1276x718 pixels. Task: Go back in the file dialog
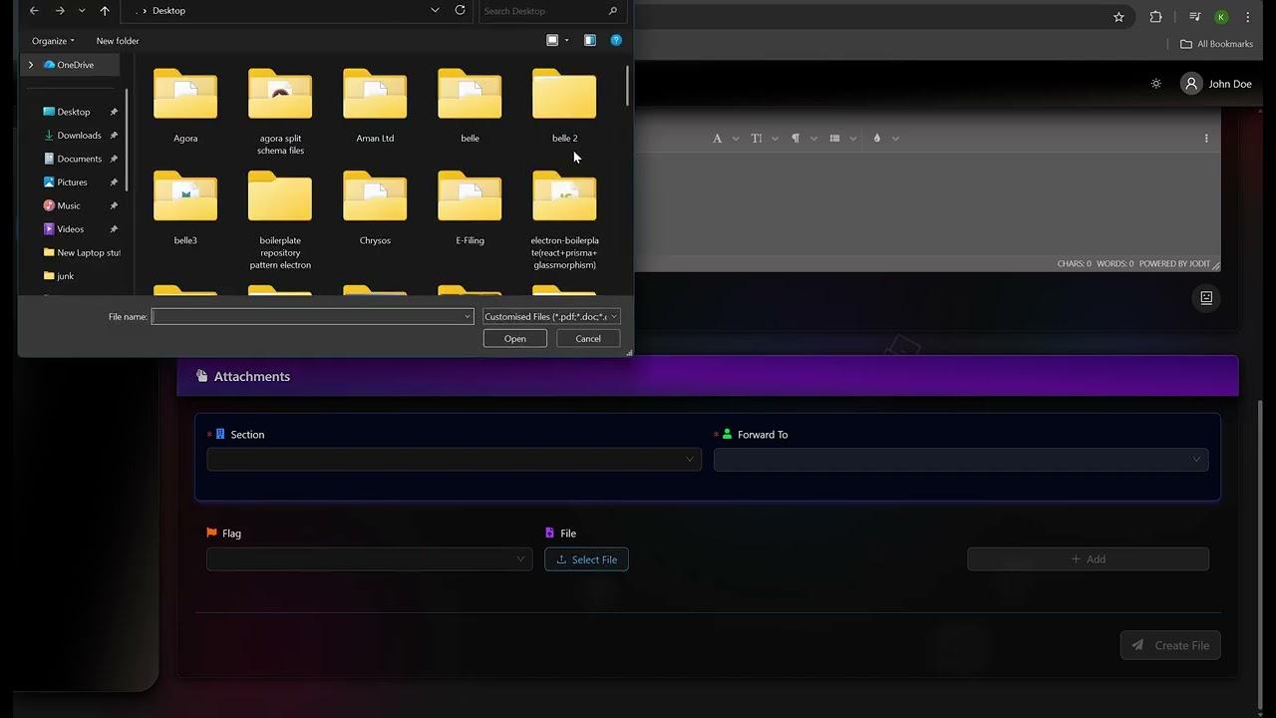(34, 10)
